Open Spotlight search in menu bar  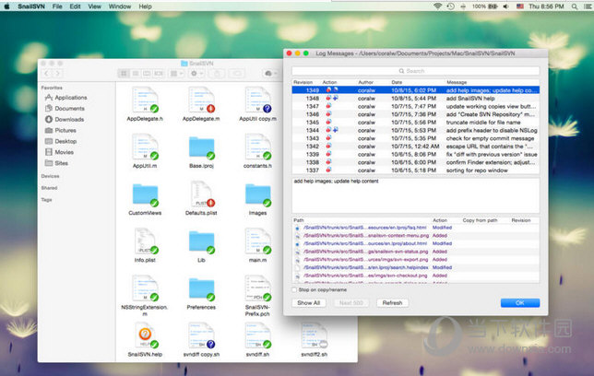(575, 6)
